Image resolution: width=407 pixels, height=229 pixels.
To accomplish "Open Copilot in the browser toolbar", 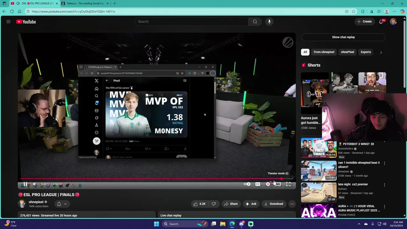I will (403, 11).
